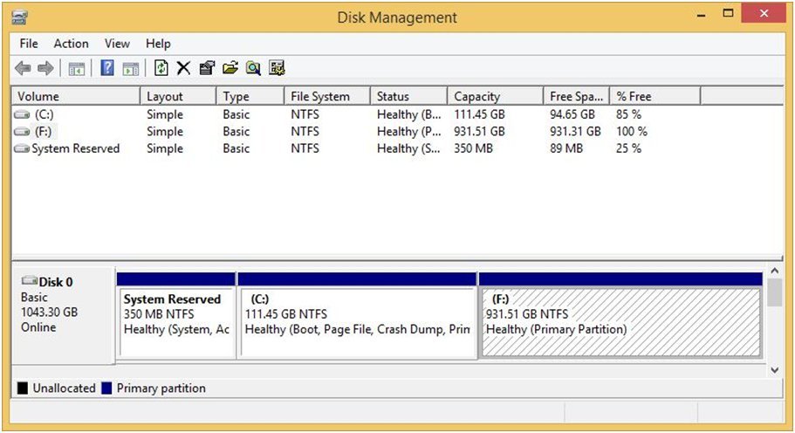Click the File System column header
The height and width of the screenshot is (433, 795).
point(320,97)
